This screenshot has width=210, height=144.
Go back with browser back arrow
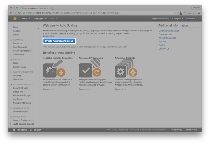11,13
